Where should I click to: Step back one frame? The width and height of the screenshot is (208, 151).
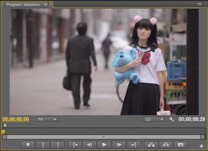click(x=89, y=145)
